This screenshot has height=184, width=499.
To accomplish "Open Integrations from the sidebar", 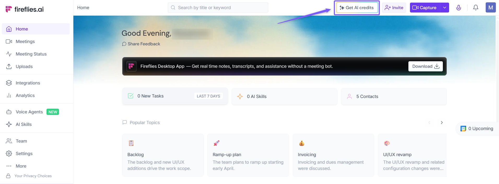I will (x=36, y=83).
